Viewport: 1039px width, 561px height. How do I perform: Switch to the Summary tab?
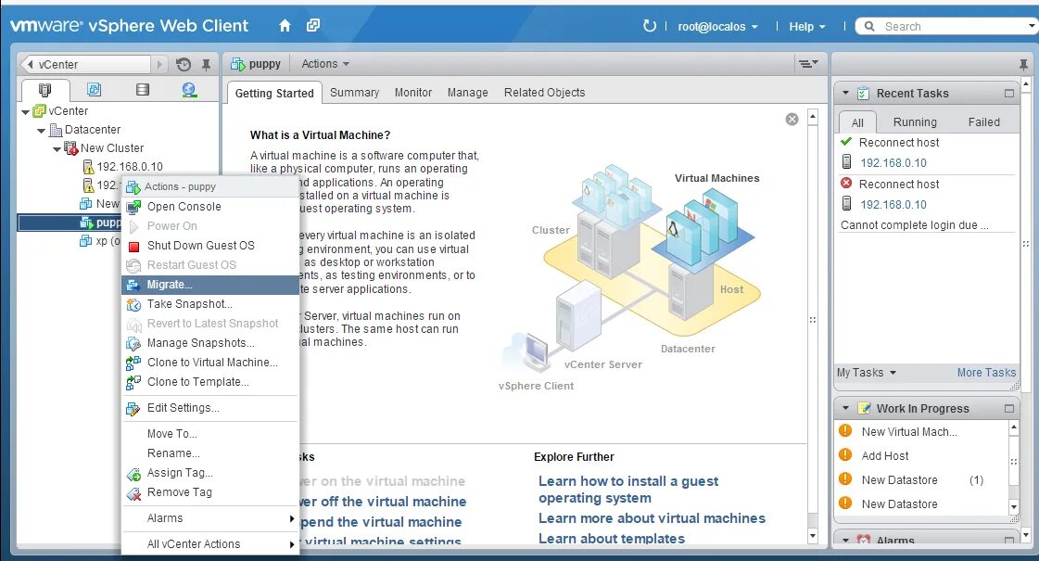click(x=354, y=93)
